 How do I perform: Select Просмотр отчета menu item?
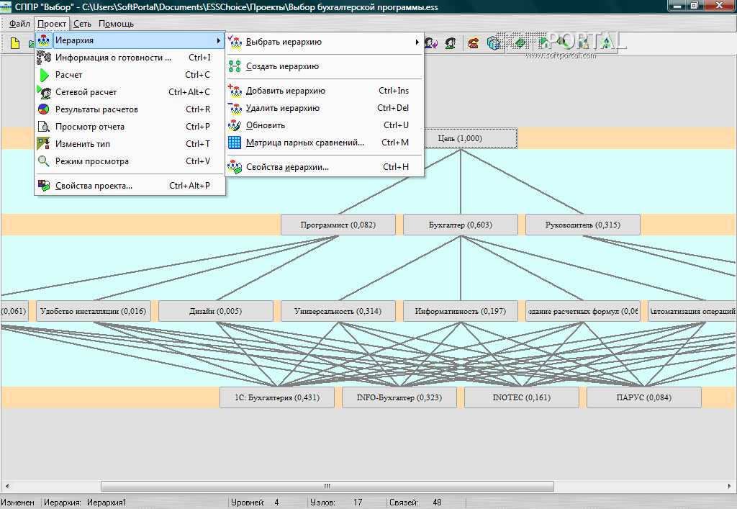click(x=130, y=127)
